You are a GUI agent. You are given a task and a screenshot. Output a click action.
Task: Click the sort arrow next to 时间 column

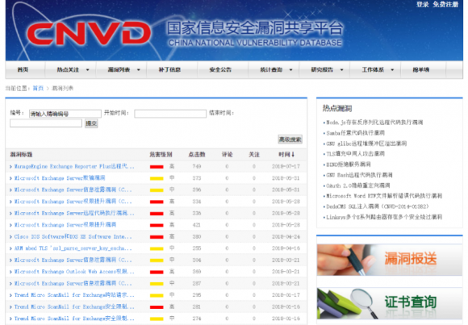pos(293,154)
